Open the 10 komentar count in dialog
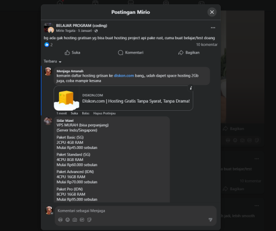Screen dimensions: 276x231 [x=206, y=45]
